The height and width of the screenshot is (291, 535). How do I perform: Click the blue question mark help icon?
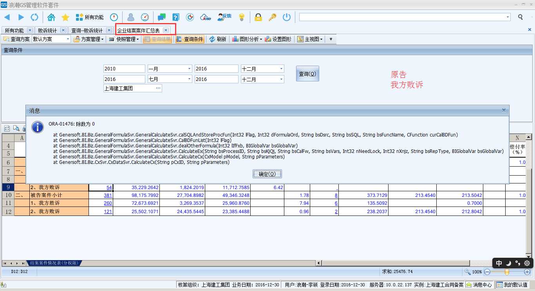[x=176, y=17]
